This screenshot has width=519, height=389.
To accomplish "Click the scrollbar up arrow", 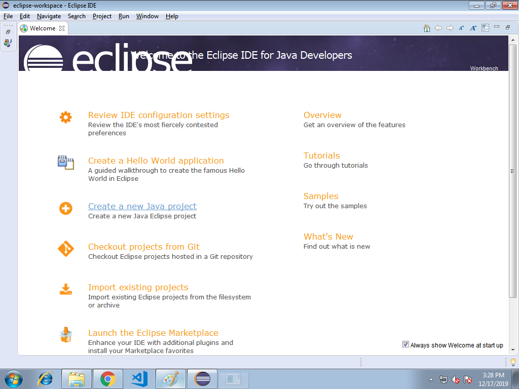I will [513, 40].
